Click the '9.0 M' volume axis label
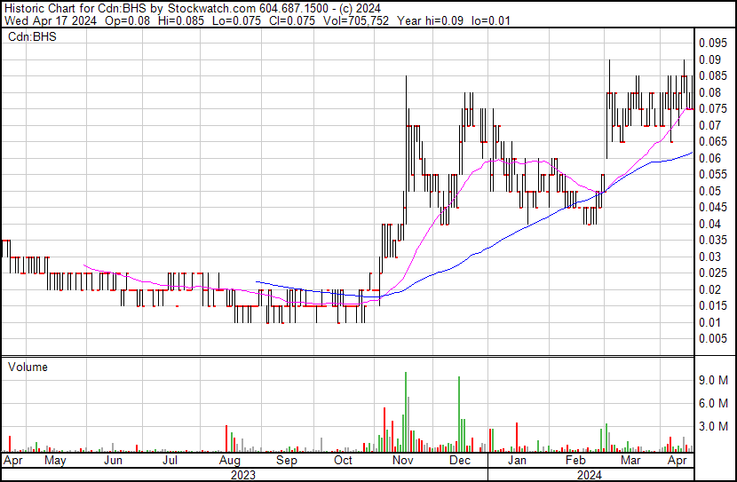Viewport: 737px width, 482px height. point(713,380)
